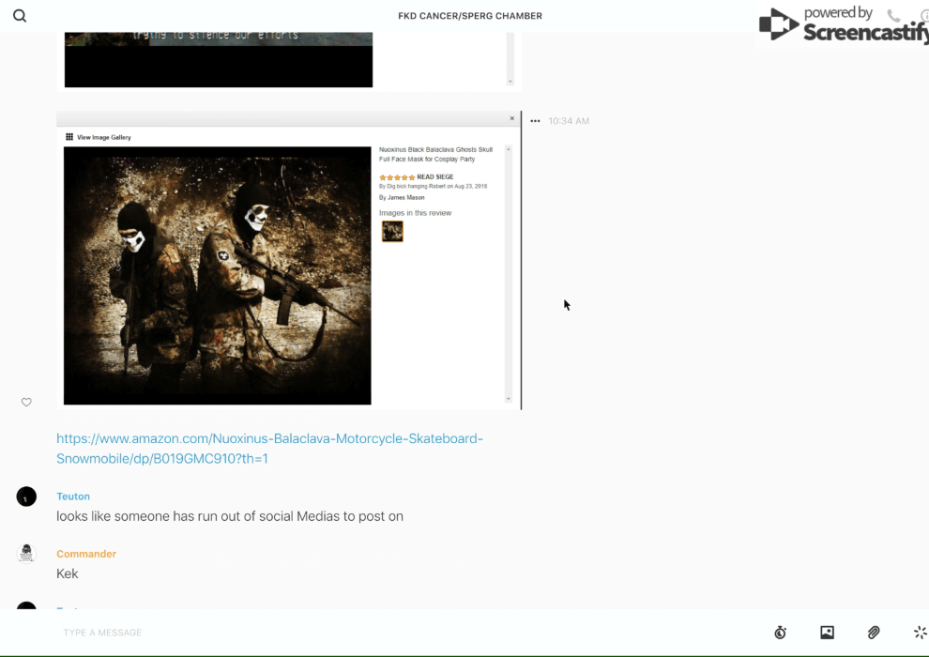Attach a file using the paperclip icon
This screenshot has width=929, height=657.
coord(874,633)
